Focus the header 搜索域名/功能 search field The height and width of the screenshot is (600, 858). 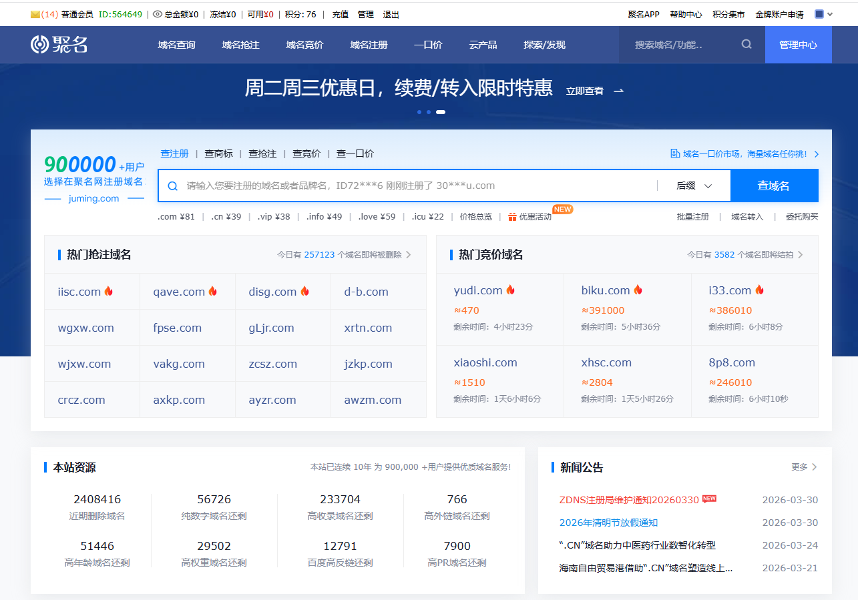pyautogui.click(x=680, y=45)
